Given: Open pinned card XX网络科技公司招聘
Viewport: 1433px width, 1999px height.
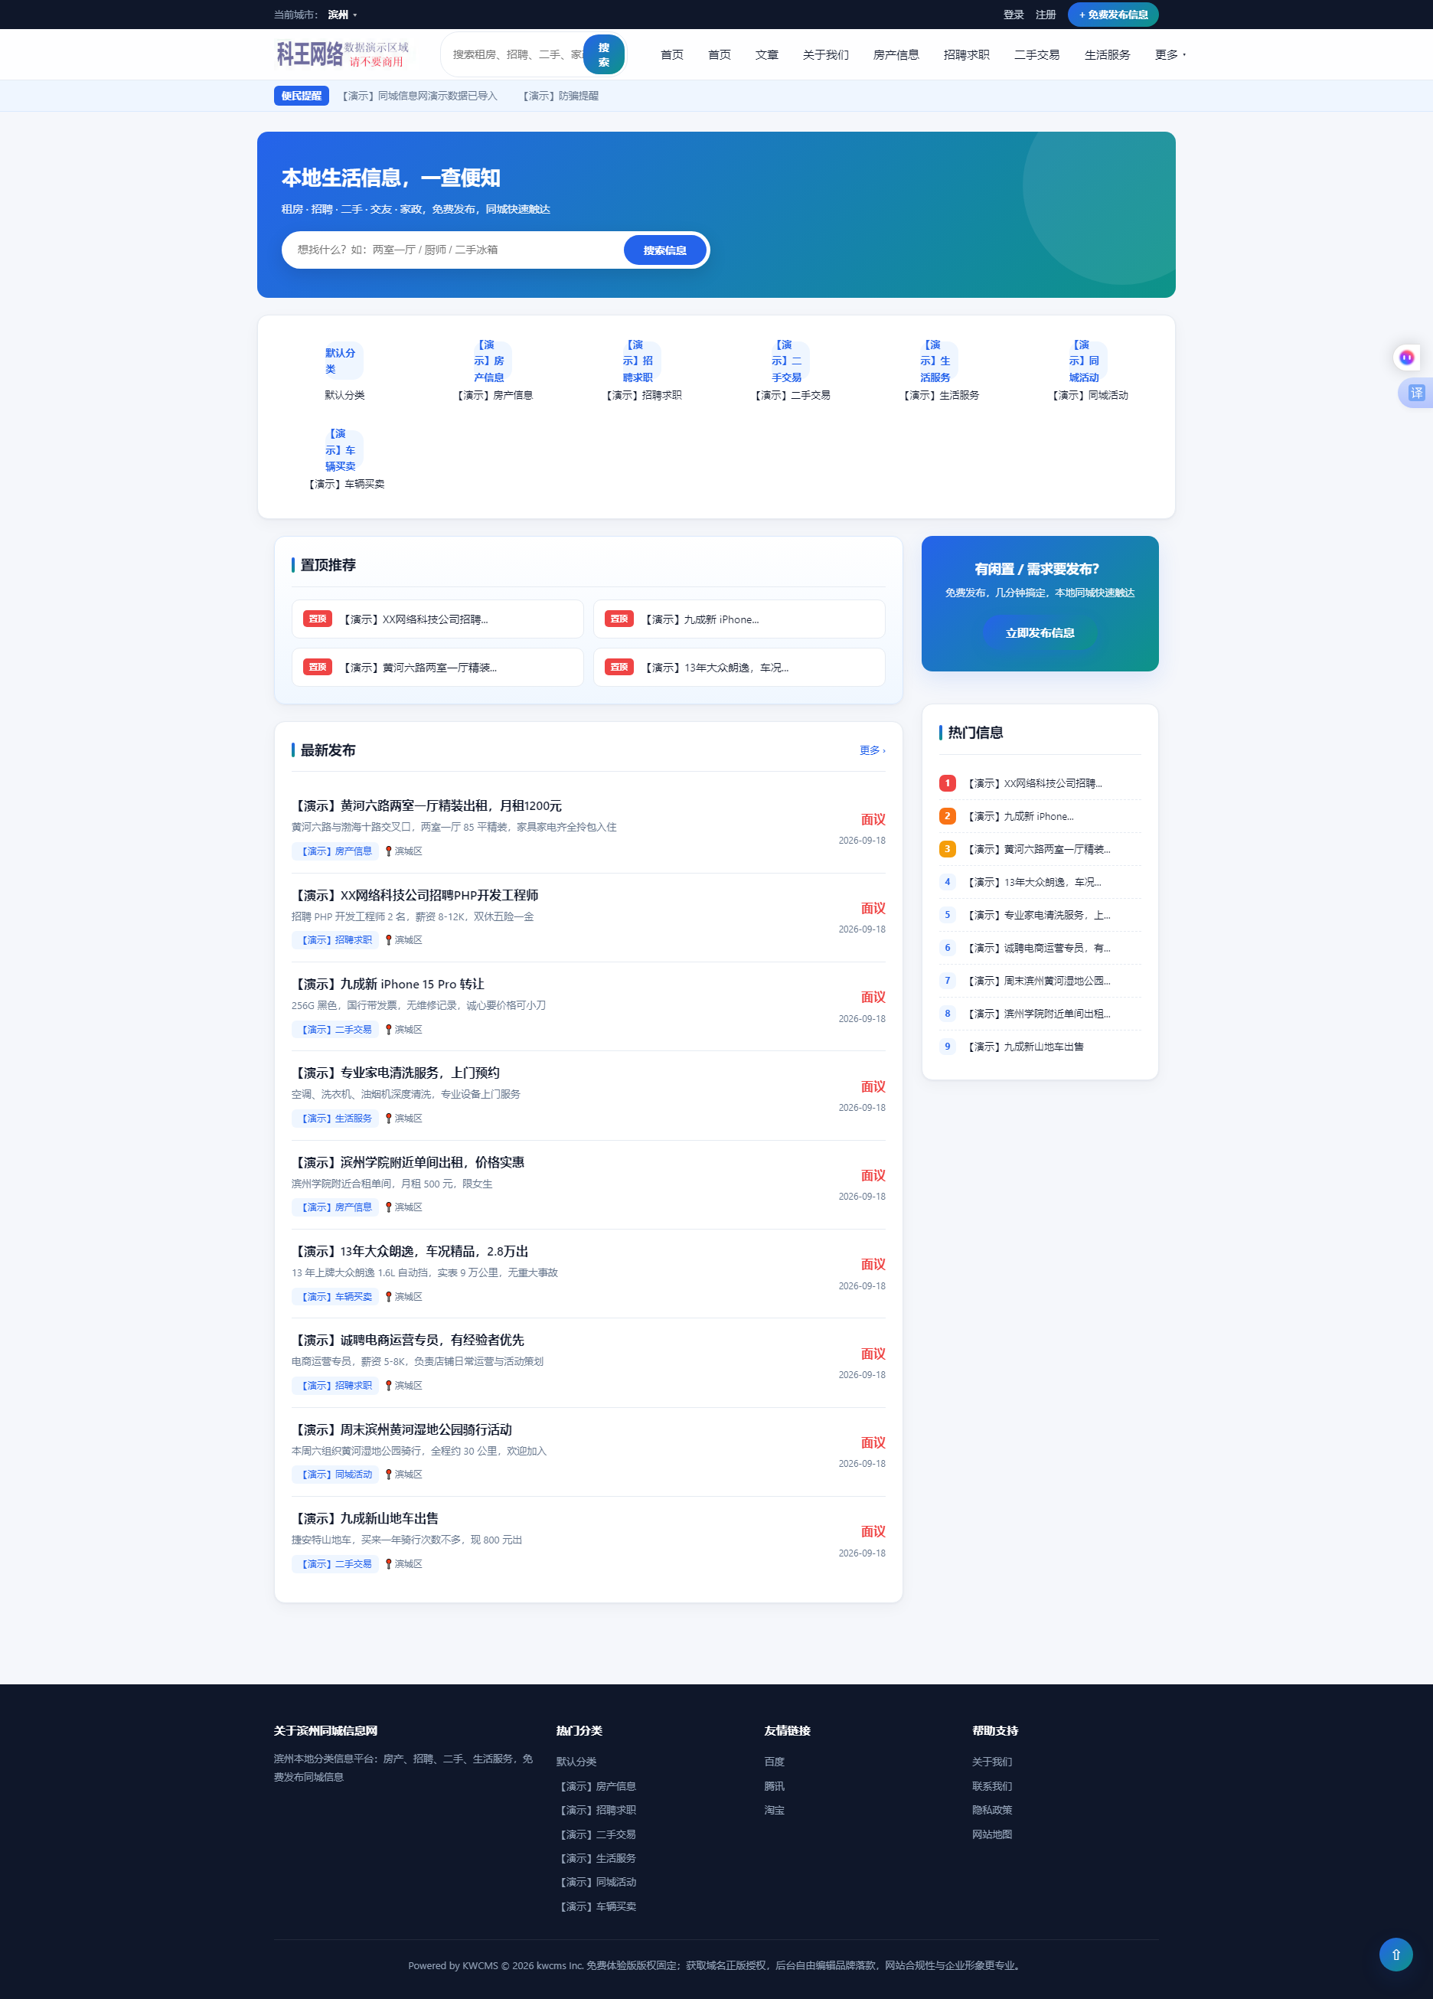Looking at the screenshot, I should tap(437, 619).
